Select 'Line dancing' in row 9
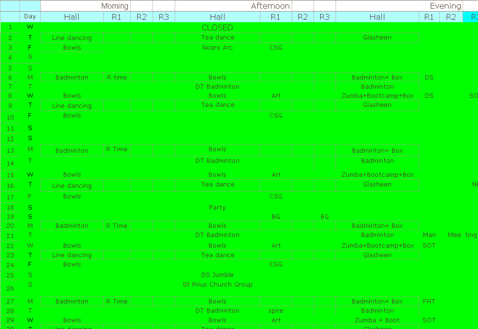The height and width of the screenshot is (329, 478). 72,105
